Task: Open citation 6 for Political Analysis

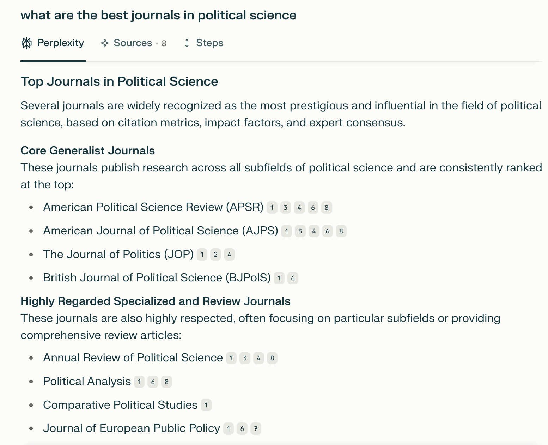Action: coord(153,382)
